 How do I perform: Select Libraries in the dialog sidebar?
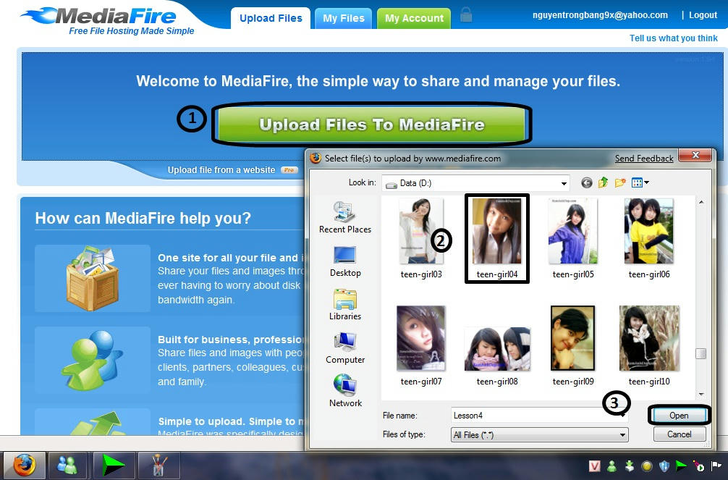(x=345, y=304)
